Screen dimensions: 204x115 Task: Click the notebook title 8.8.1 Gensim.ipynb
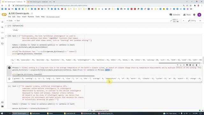coord(20,13)
